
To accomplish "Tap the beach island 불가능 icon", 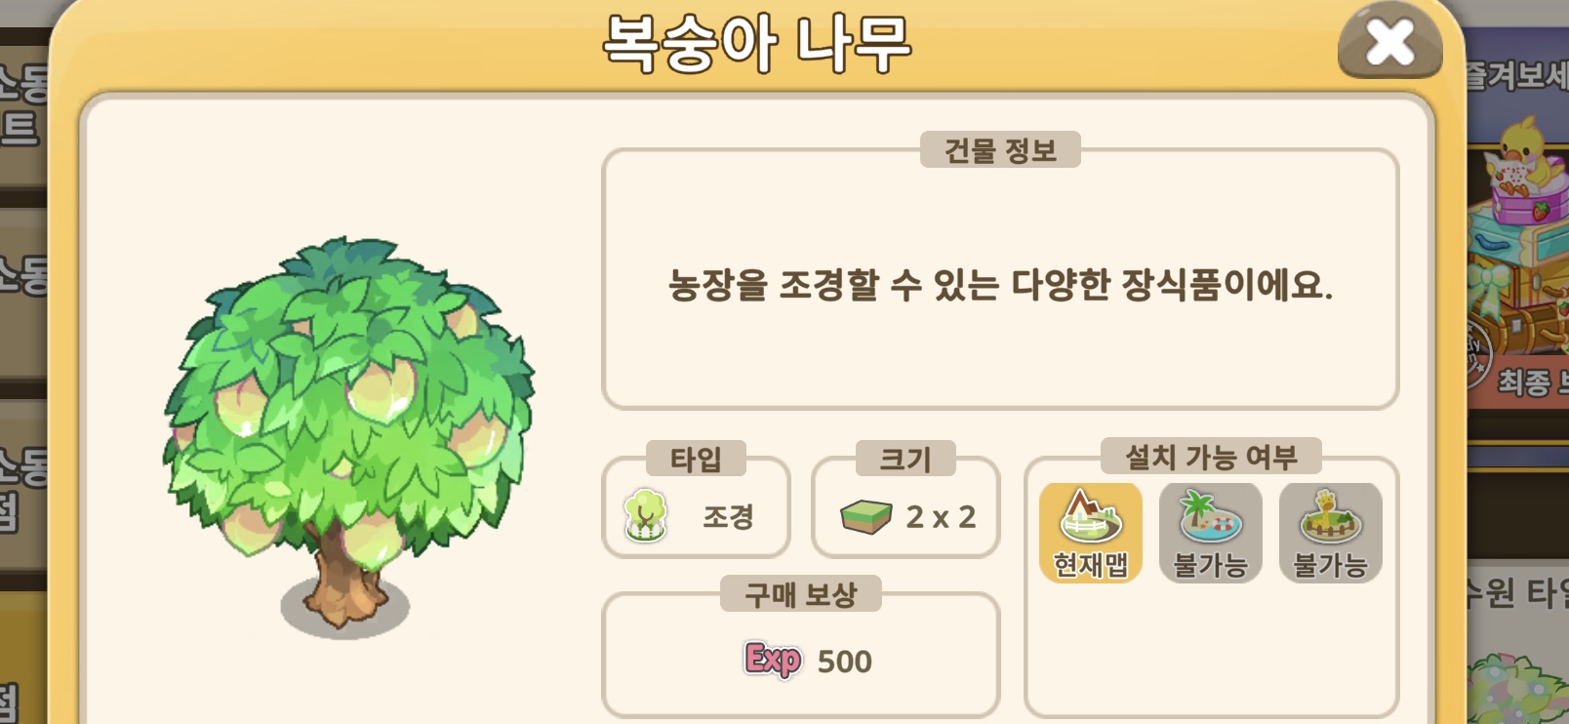I will [1210, 533].
